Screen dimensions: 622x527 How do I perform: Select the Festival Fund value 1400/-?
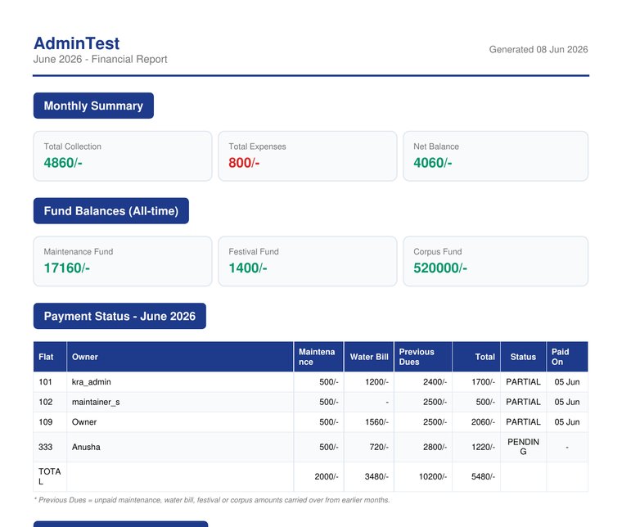click(x=247, y=268)
